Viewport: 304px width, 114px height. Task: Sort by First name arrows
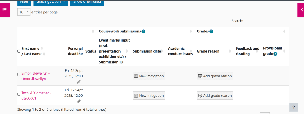42,48
